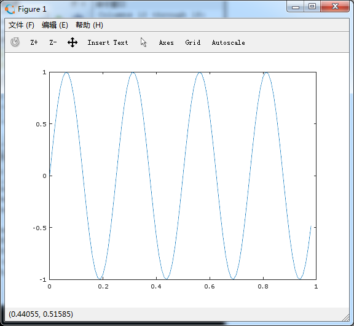Click the Octave icon in the title bar
Screen dimensions: 354x326
(x=10, y=9)
